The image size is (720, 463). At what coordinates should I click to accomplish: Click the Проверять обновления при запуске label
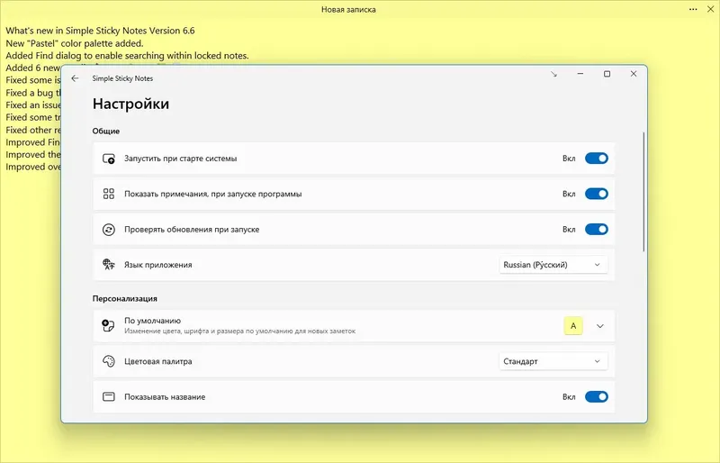(192, 230)
